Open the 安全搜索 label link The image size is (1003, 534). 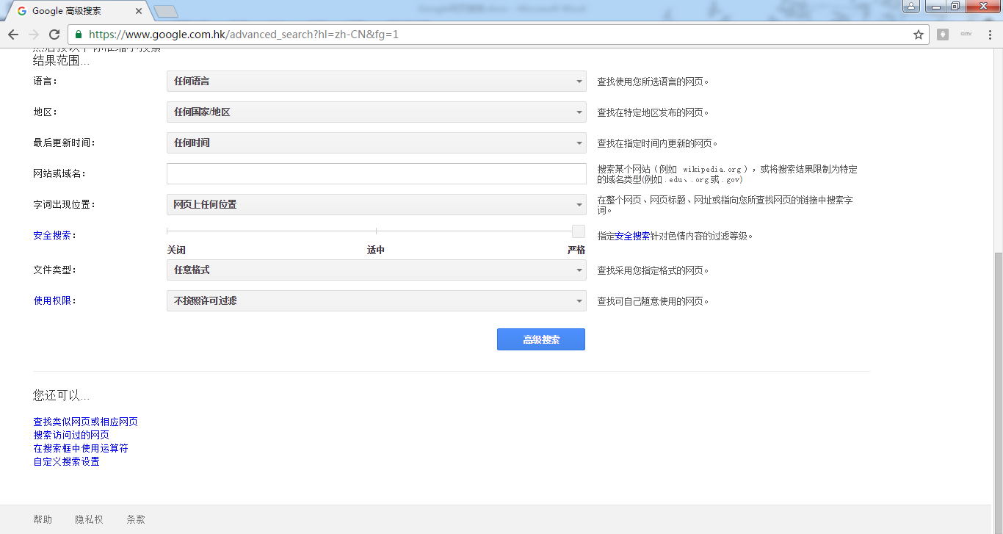coord(52,236)
